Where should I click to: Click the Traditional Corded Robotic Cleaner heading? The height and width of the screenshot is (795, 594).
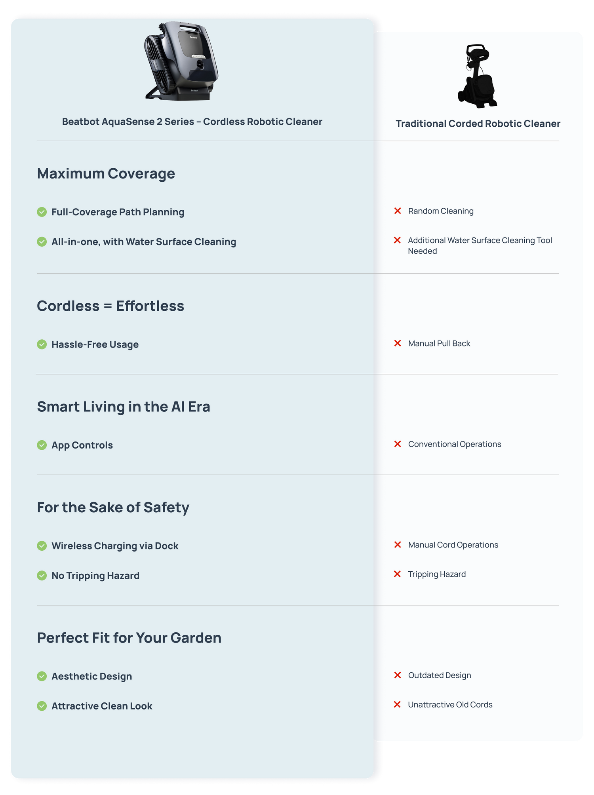click(478, 124)
